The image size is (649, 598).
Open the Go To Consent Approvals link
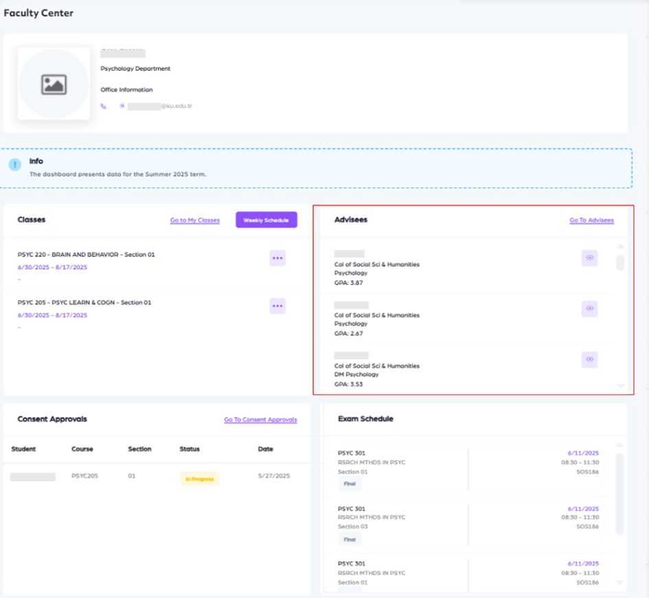click(x=260, y=420)
